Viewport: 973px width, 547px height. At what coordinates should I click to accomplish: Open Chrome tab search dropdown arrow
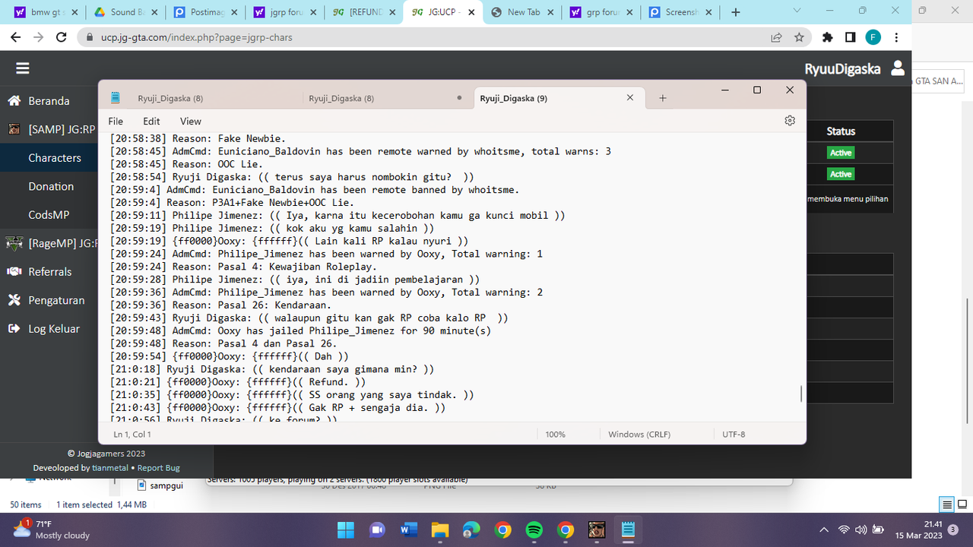(797, 11)
